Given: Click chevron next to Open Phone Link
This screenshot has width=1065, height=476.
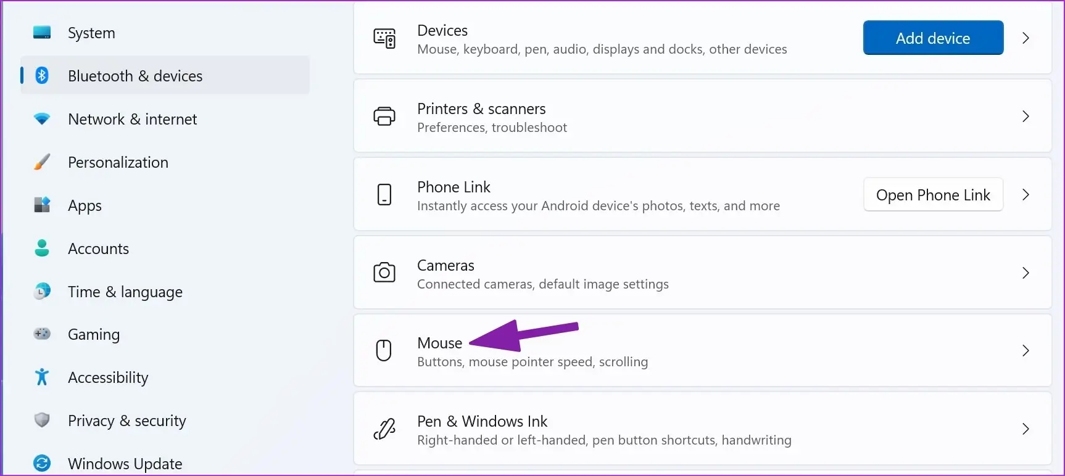Looking at the screenshot, I should (1026, 194).
